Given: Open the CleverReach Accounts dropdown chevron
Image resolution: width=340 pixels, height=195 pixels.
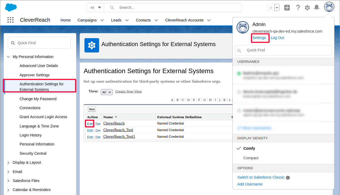Looking at the screenshot, I should 209,20.
